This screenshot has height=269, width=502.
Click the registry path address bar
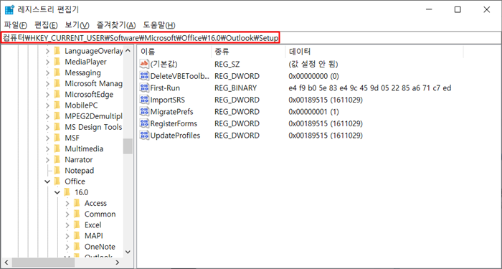pos(251,38)
